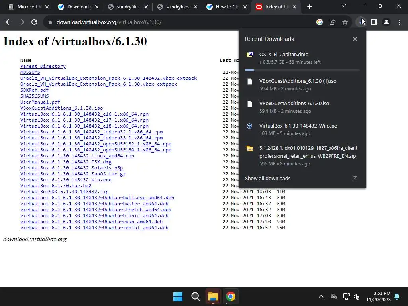The image size is (408, 306).
Task: Click the download.virtualbox.org footer text
Action: pyautogui.click(x=35, y=239)
